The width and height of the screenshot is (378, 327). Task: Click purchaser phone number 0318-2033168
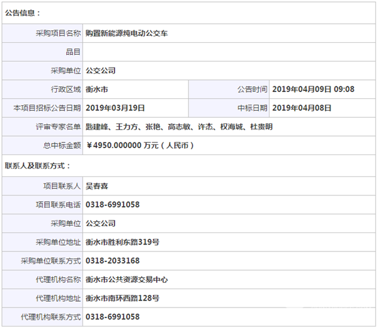112,261
